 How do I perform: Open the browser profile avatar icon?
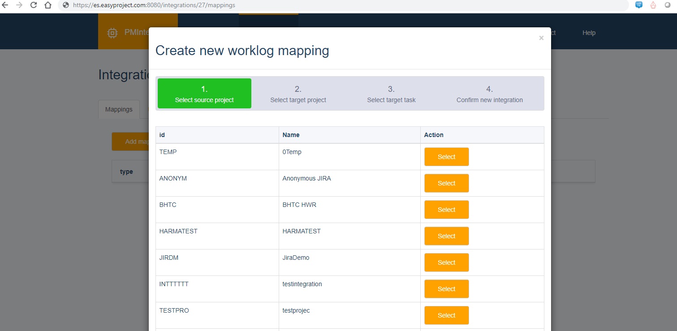coord(667,5)
